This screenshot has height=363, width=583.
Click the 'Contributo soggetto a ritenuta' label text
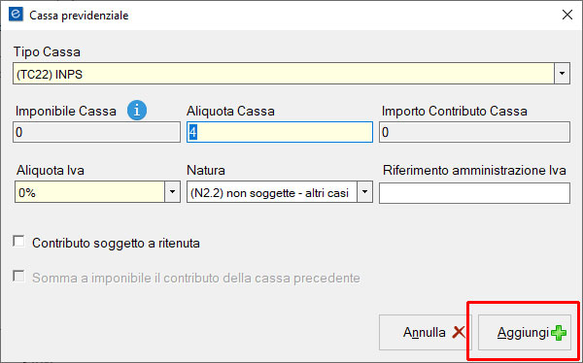(116, 243)
